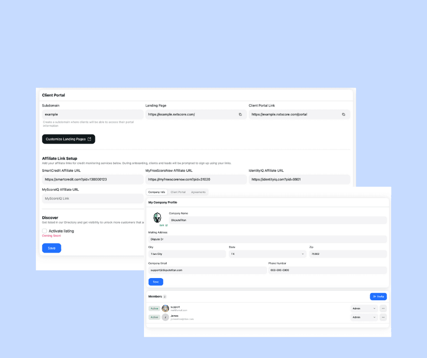
Task: Copy the Client Portal Link via its copy icon
Action: tap(344, 114)
